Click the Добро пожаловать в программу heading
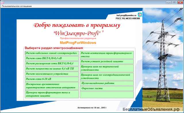This screenshot has height=113, width=184. click(x=77, y=25)
